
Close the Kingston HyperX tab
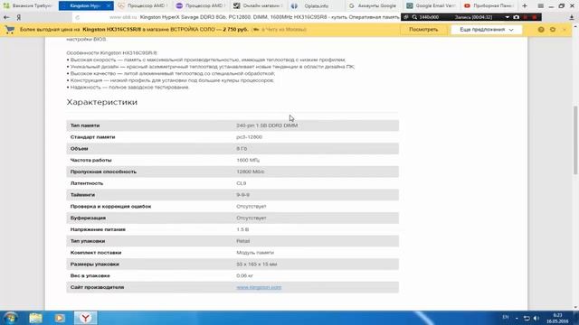click(109, 5)
